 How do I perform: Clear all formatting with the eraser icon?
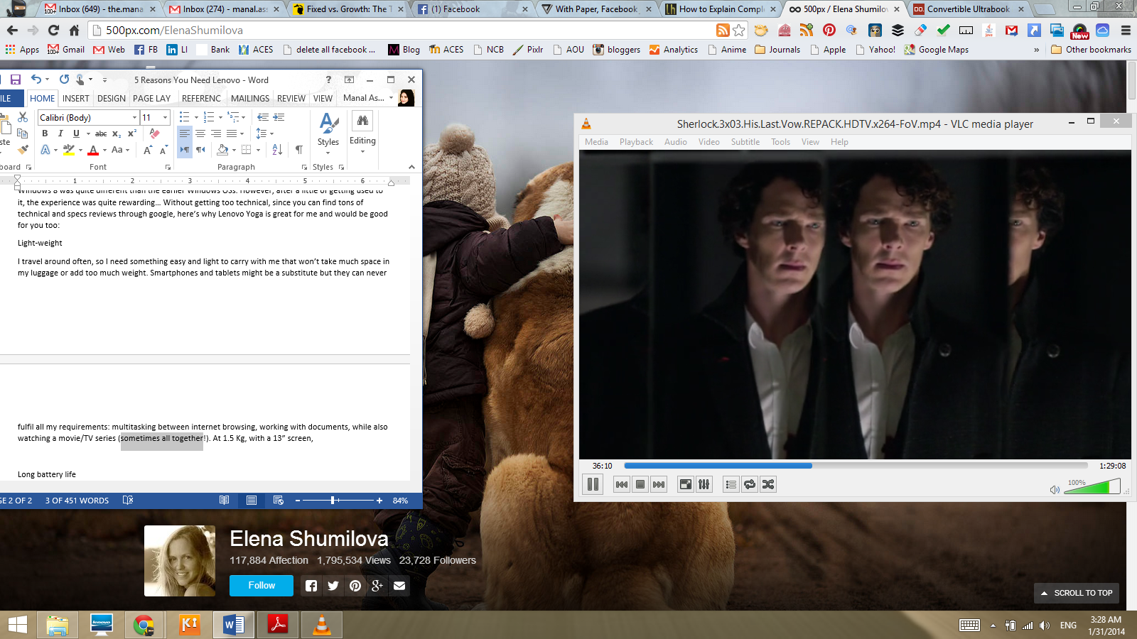coord(154,133)
